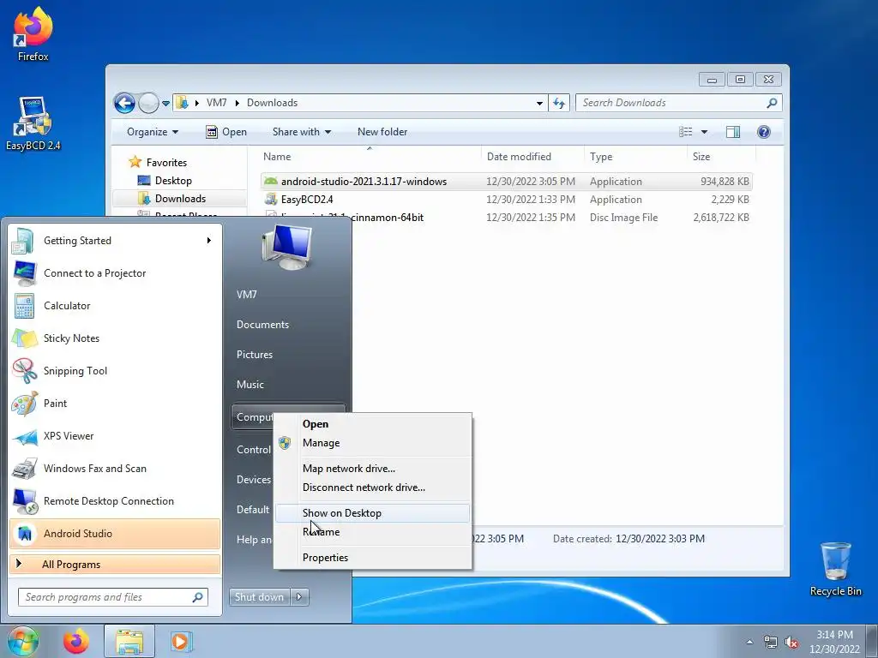Viewport: 878px width, 658px height.
Task: Toggle the preview pane button
Action: point(733,132)
